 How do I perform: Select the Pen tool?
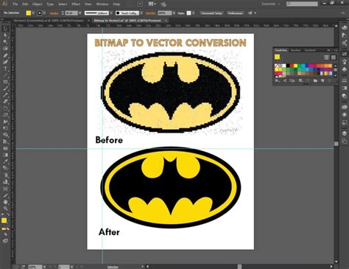(5, 55)
